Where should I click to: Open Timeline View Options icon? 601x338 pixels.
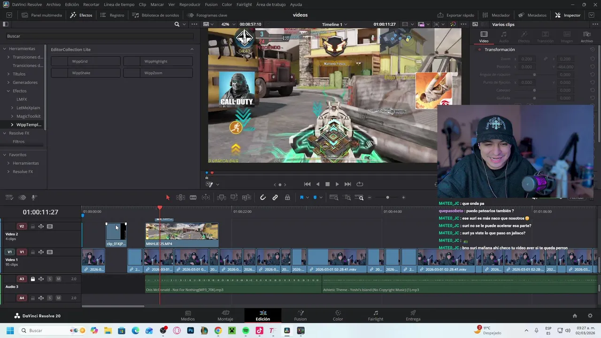point(9,198)
